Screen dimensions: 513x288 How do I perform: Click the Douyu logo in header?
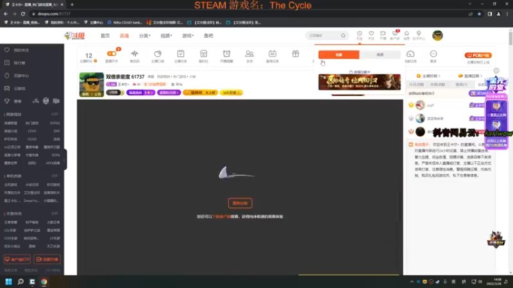[74, 36]
